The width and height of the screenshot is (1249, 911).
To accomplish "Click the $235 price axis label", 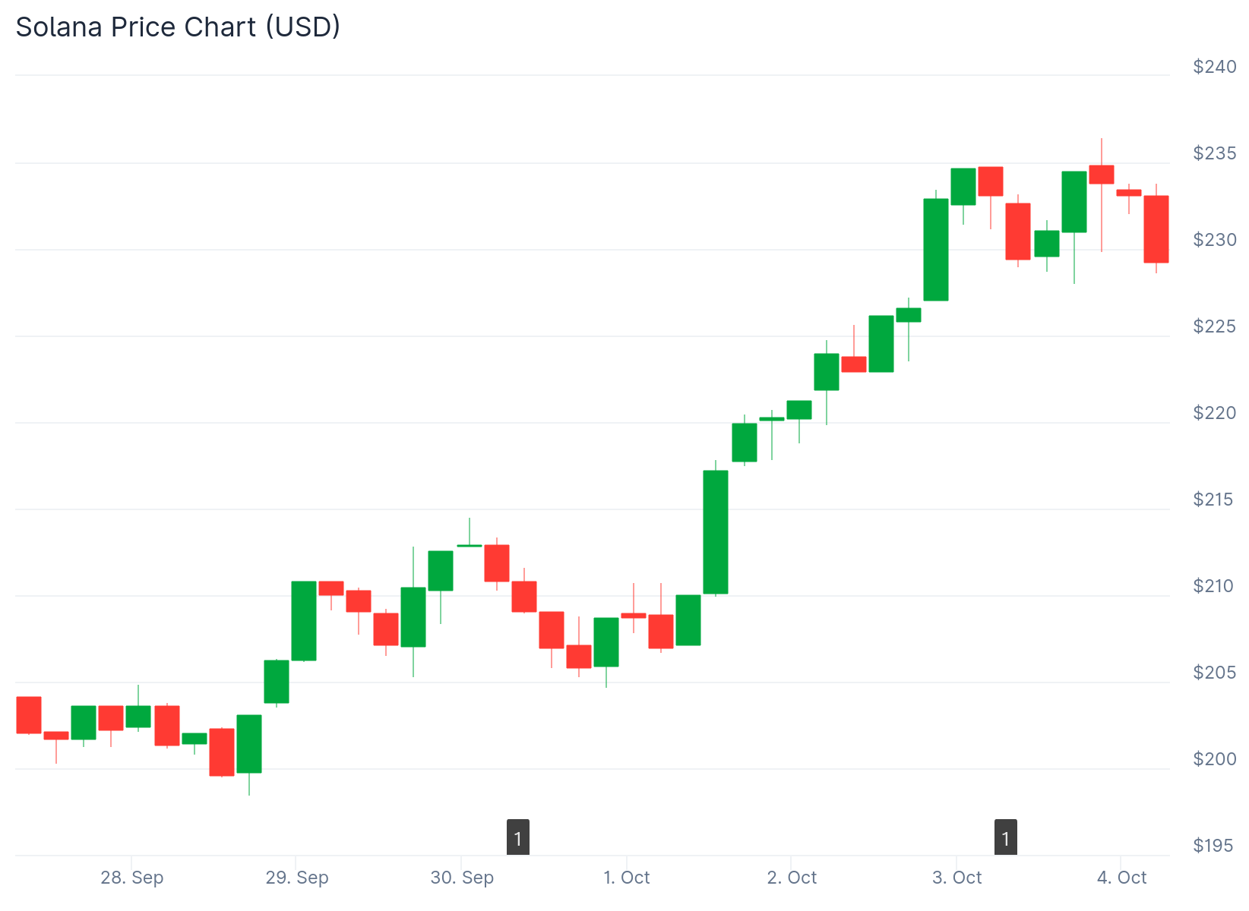I will [x=1215, y=153].
